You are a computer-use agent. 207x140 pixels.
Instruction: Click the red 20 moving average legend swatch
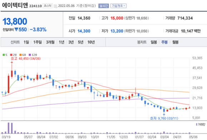pos(11,55)
